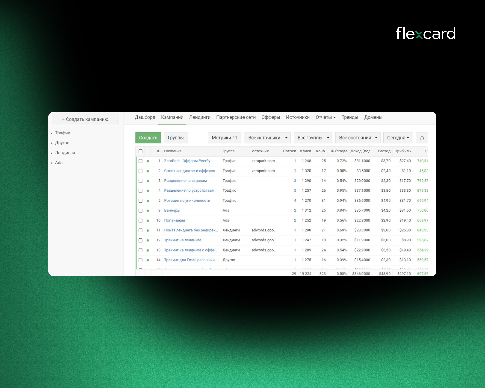Check the Баннеры row checkbox

(x=140, y=211)
